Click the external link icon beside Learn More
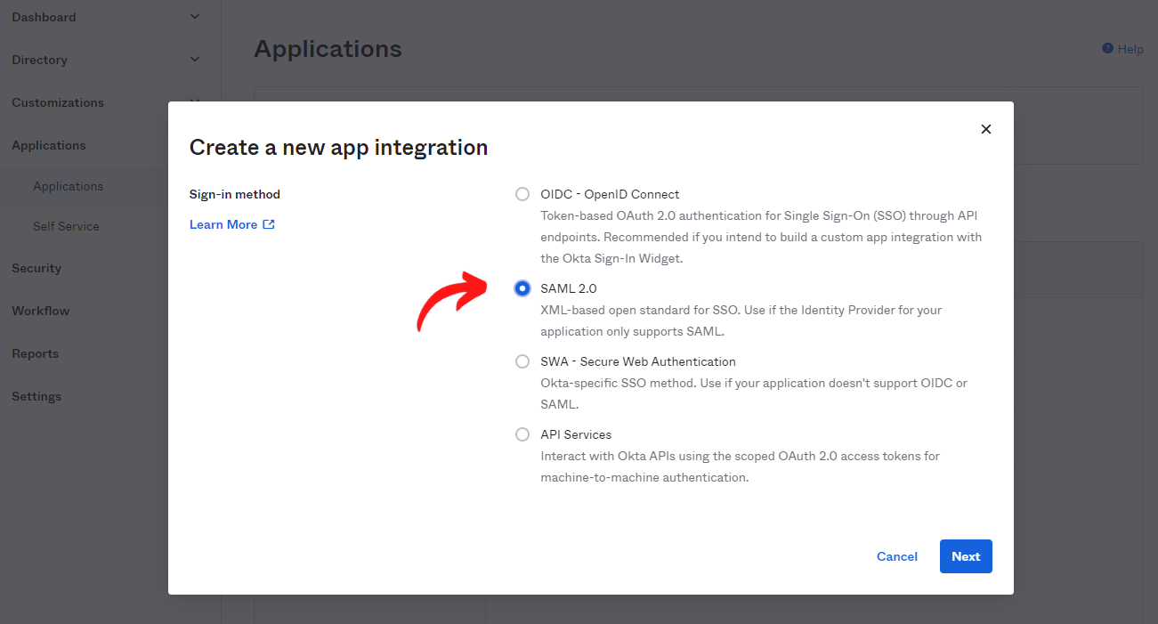Image resolution: width=1158 pixels, height=624 pixels. coord(269,224)
